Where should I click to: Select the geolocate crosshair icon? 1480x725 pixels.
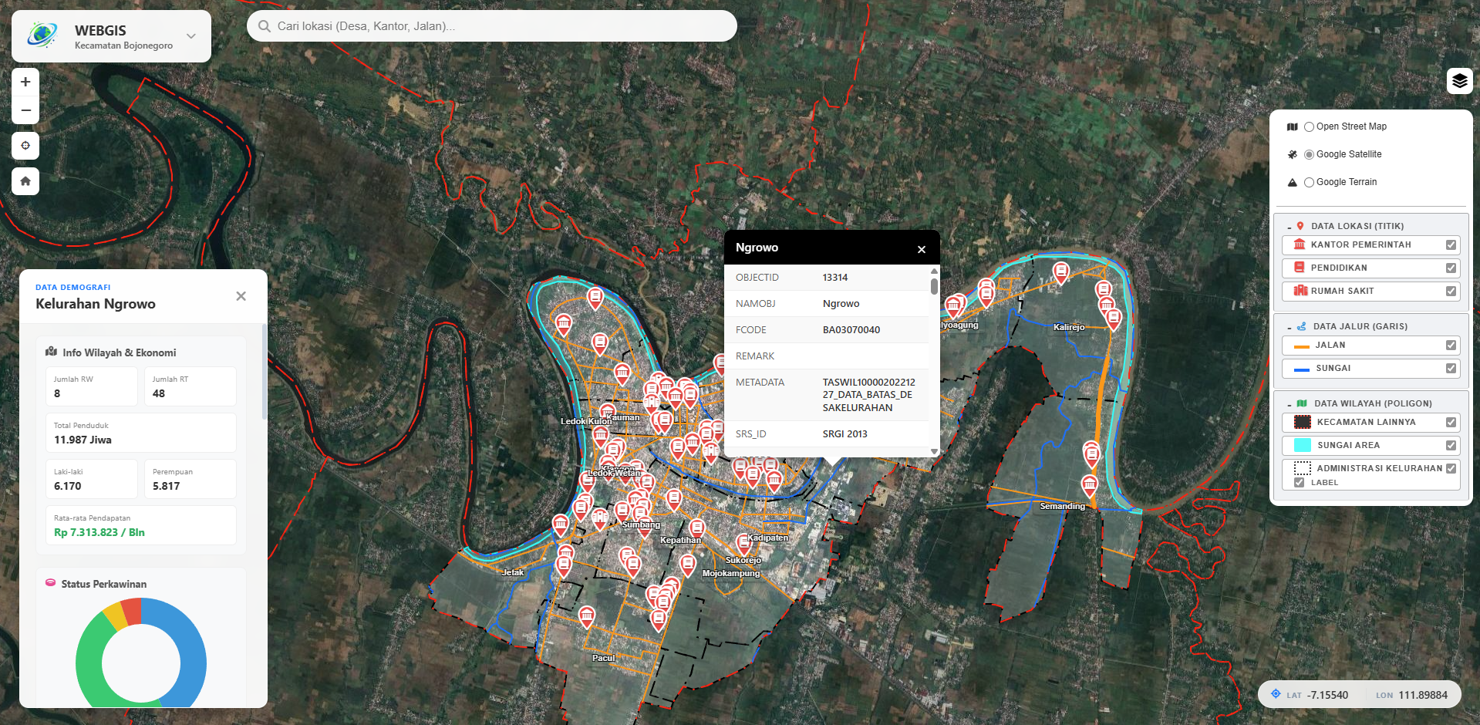[x=25, y=146]
